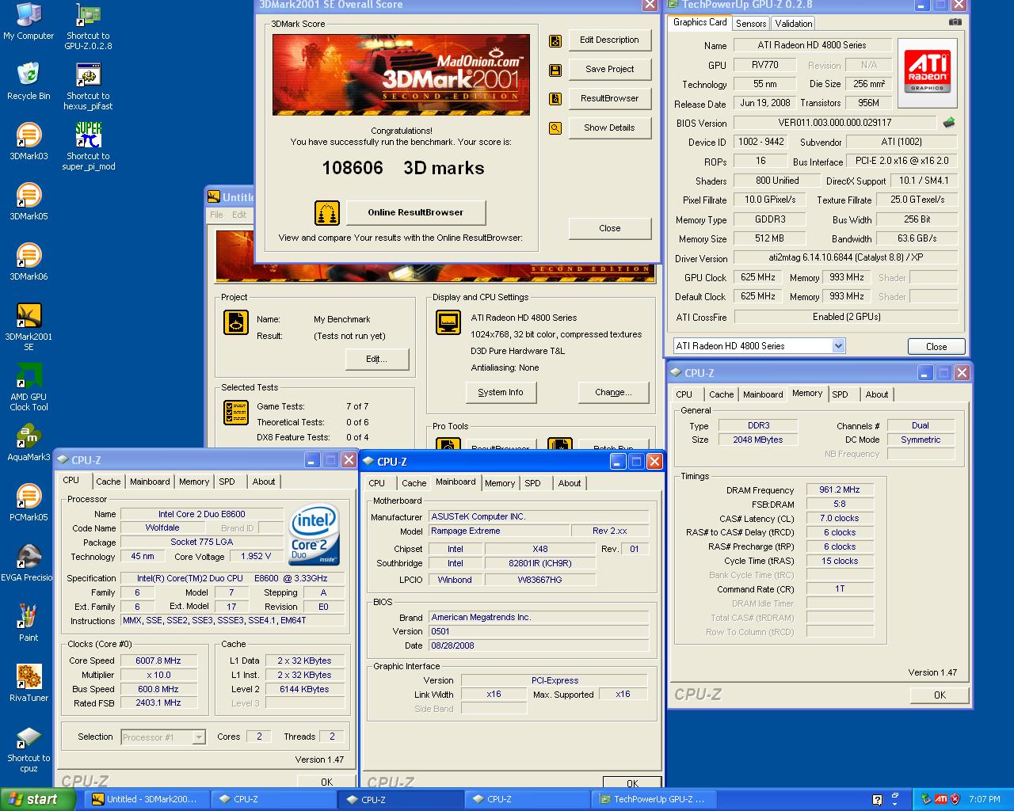Click the 3DMark2001 Second Edition banner image
1014x811 pixels.
click(x=401, y=75)
